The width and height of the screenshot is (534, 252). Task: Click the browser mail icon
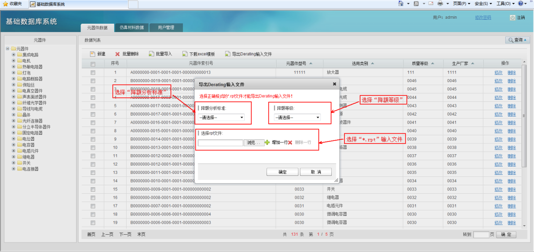(431, 3)
